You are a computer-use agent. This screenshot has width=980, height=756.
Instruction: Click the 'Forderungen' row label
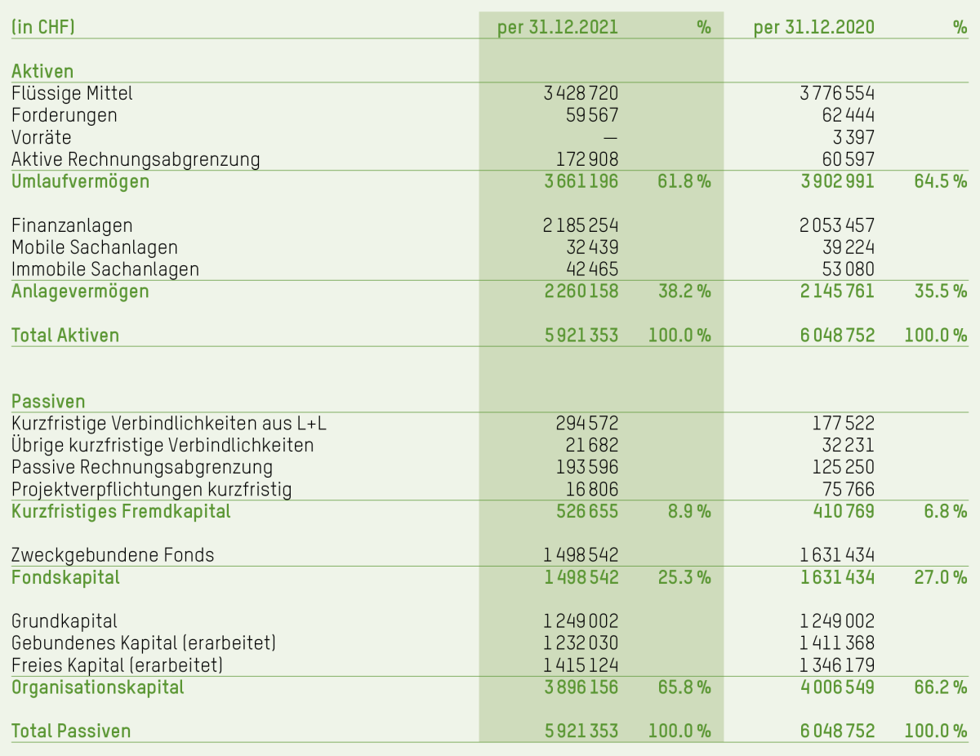(65, 115)
